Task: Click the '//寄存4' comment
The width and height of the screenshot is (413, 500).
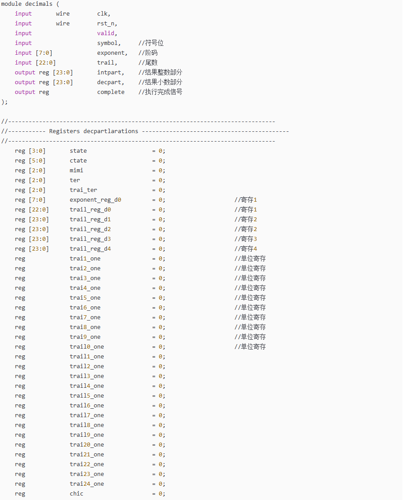Action: click(x=246, y=249)
